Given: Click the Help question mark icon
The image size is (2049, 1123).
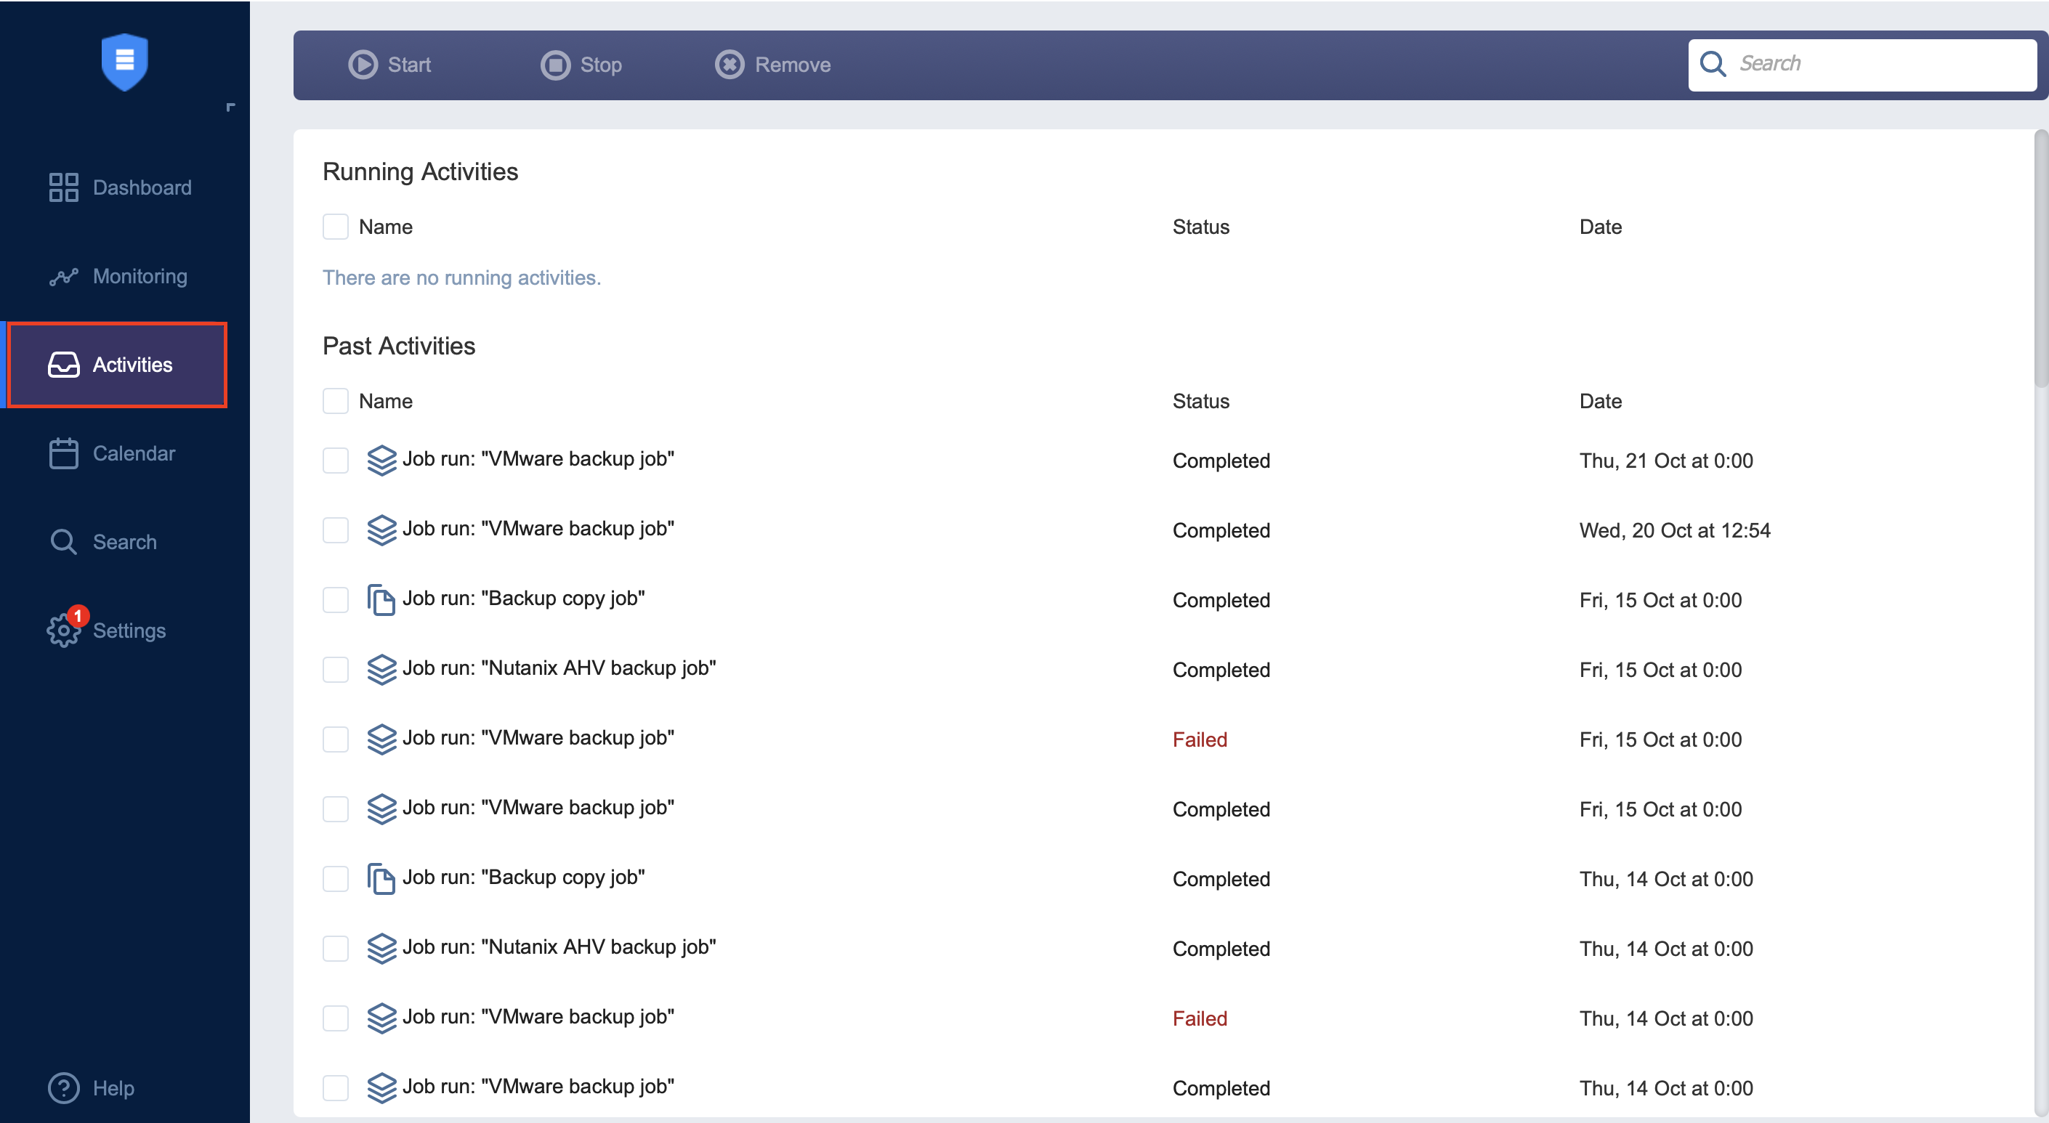Looking at the screenshot, I should pyautogui.click(x=64, y=1088).
